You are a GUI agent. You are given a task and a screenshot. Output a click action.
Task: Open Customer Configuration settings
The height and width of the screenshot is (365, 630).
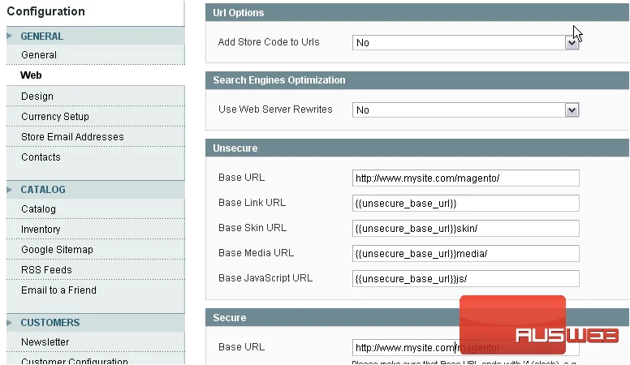tap(75, 361)
